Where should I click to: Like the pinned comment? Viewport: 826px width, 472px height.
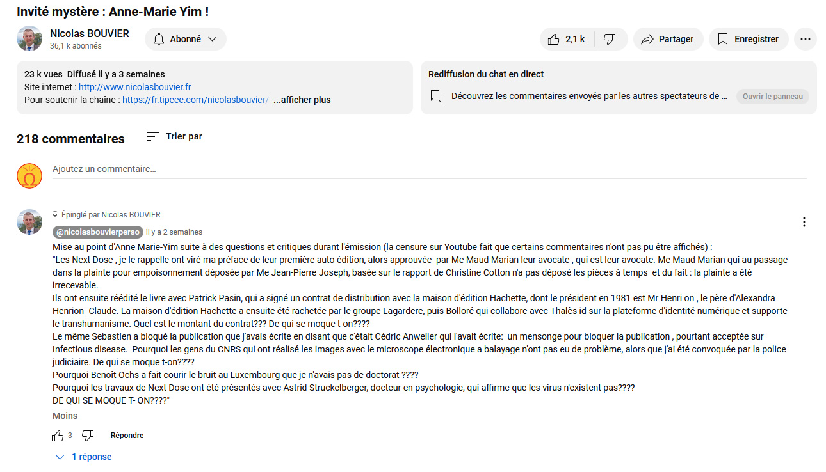[x=58, y=436]
